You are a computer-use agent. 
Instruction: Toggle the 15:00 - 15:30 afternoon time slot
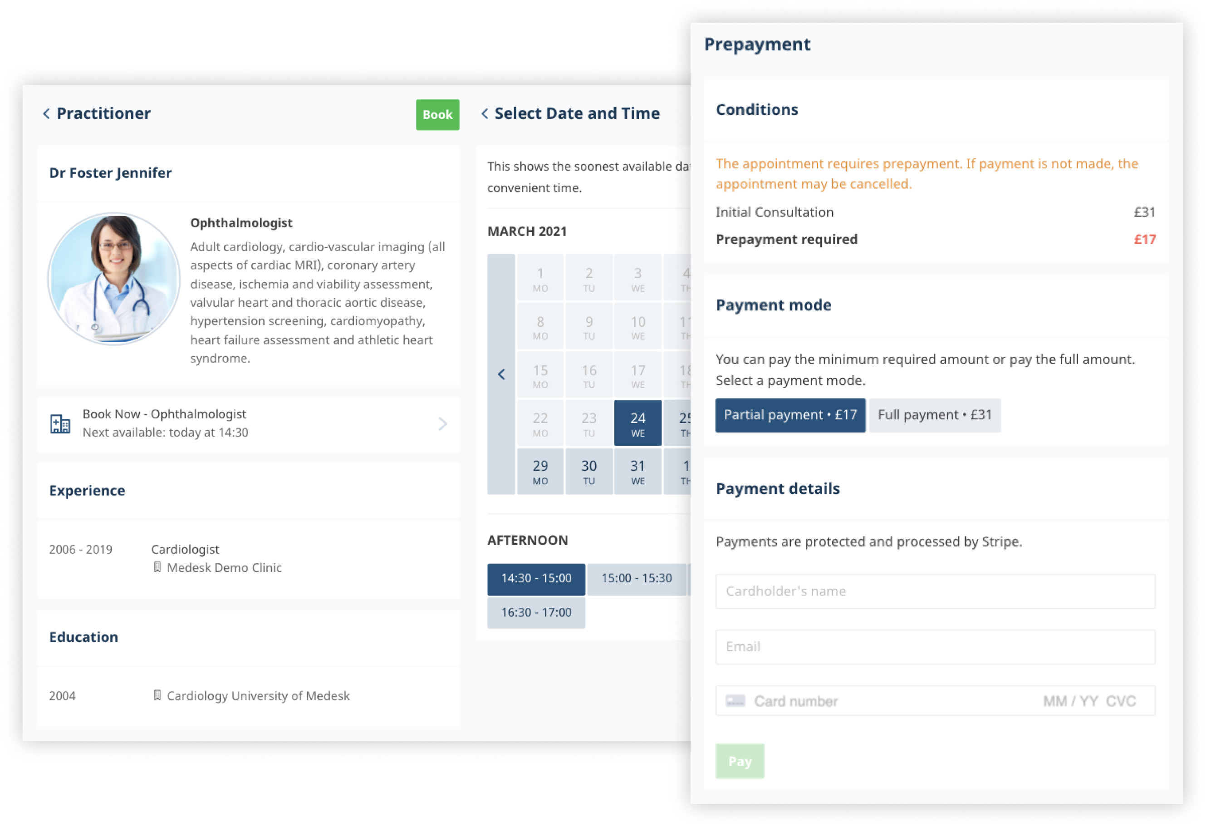[x=635, y=577]
